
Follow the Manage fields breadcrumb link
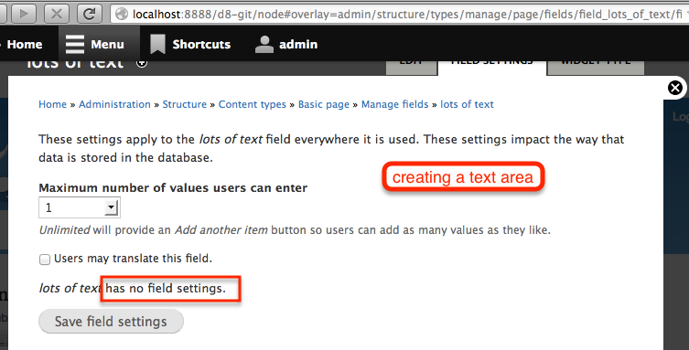[395, 104]
